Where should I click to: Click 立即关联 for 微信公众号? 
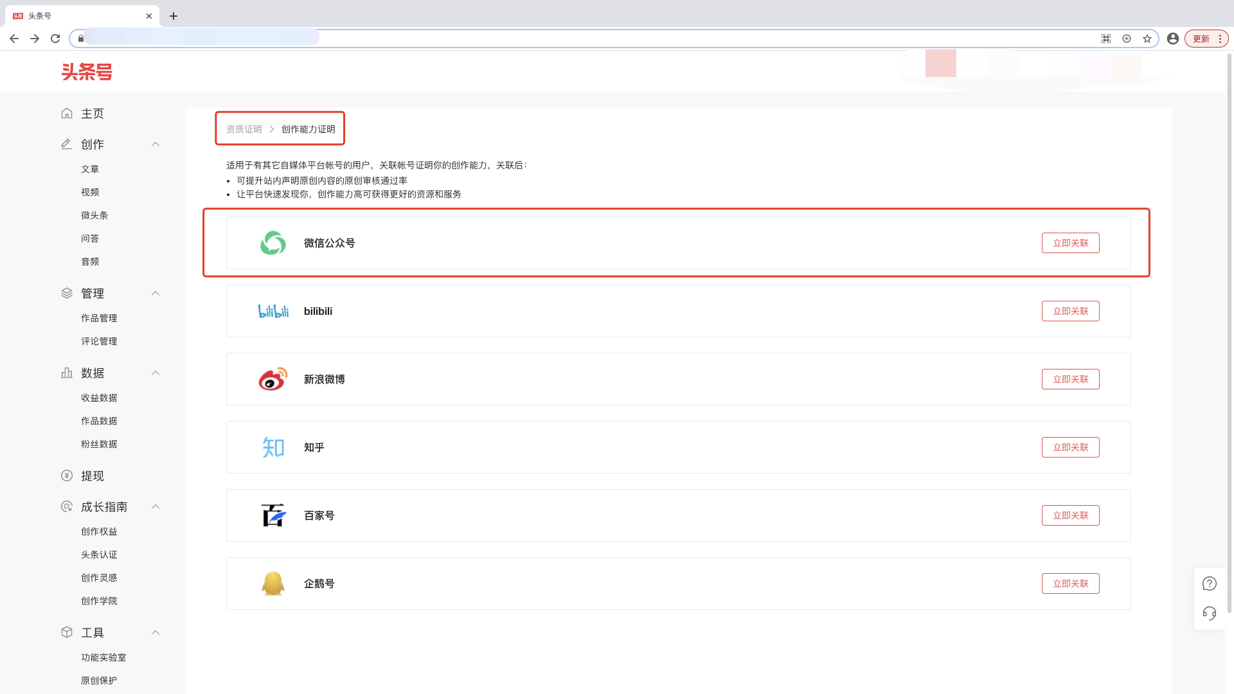pos(1071,243)
